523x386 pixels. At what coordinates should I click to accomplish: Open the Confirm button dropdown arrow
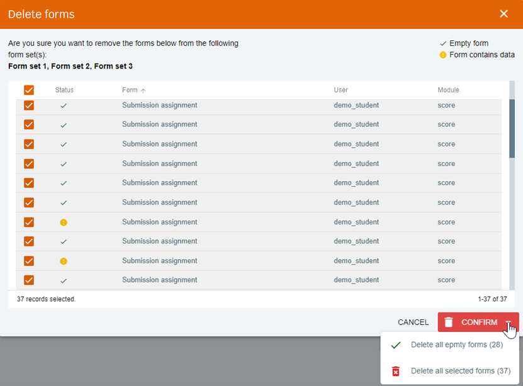tap(509, 322)
